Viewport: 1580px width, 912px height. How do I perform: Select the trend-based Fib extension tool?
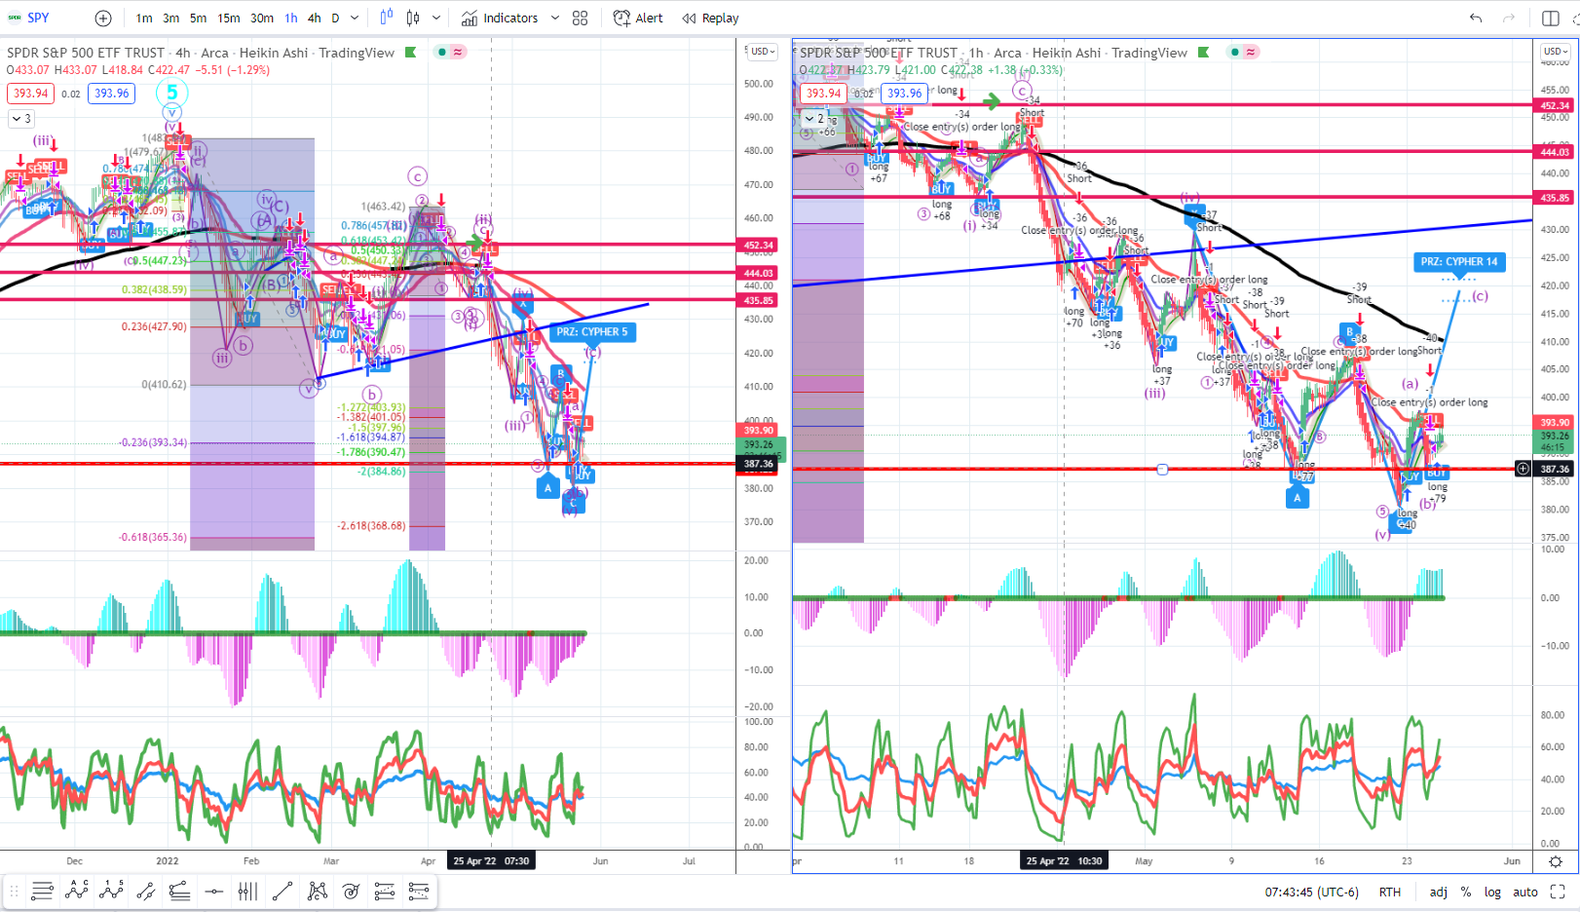(179, 891)
